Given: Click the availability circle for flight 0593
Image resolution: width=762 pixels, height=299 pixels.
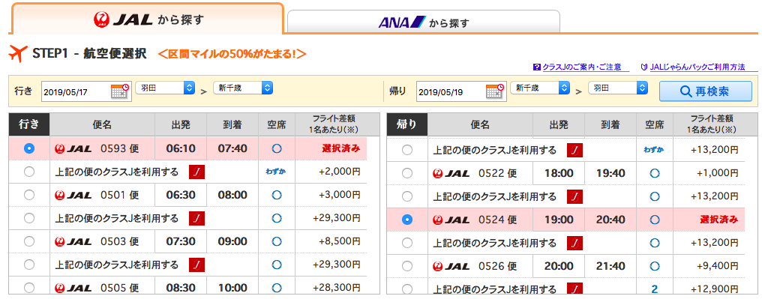Looking at the screenshot, I should click(x=277, y=148).
